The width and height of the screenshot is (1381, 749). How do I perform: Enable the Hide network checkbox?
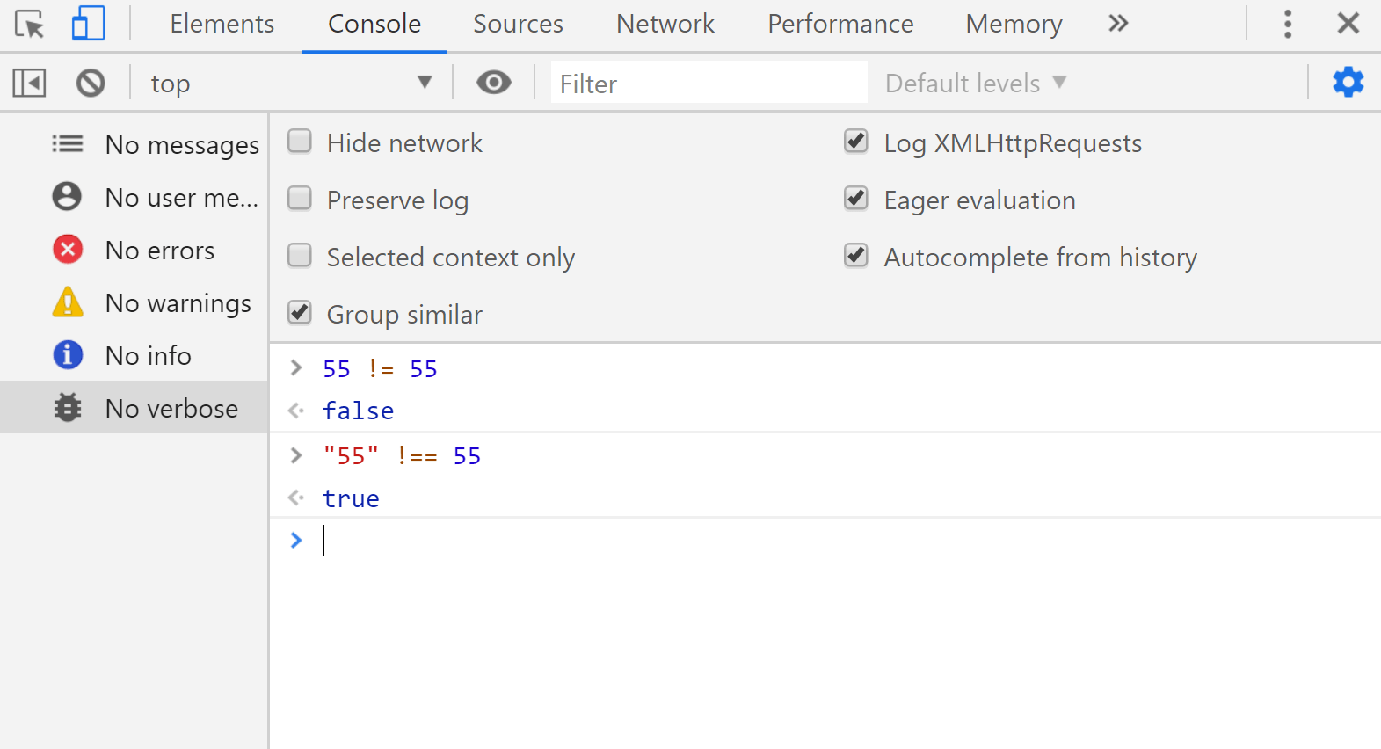click(x=300, y=142)
